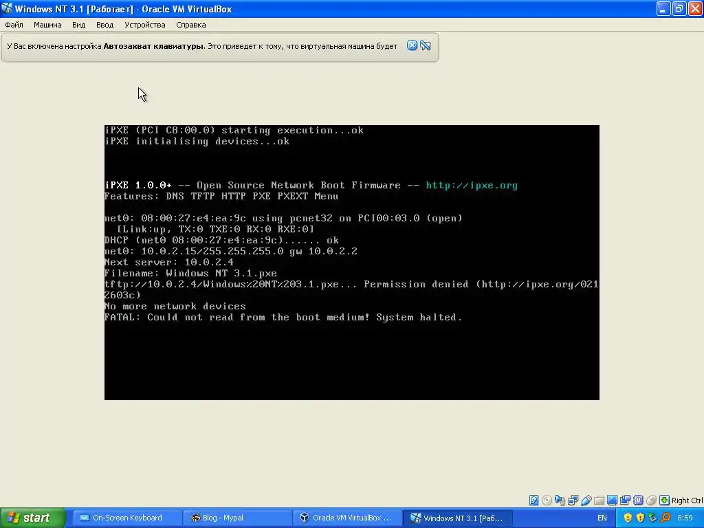Click the optical disc status icon
The width and height of the screenshot is (704, 528).
click(x=547, y=500)
